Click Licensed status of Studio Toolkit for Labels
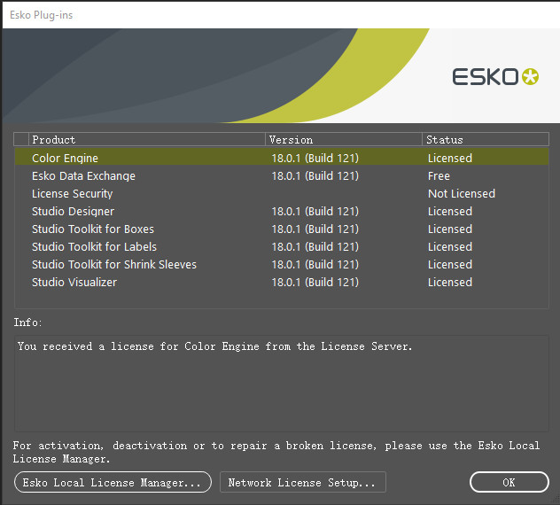Screen dimensions: 560x505 pos(450,247)
